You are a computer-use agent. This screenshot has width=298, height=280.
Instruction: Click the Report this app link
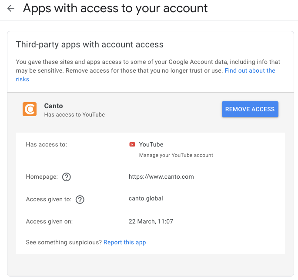(124, 242)
